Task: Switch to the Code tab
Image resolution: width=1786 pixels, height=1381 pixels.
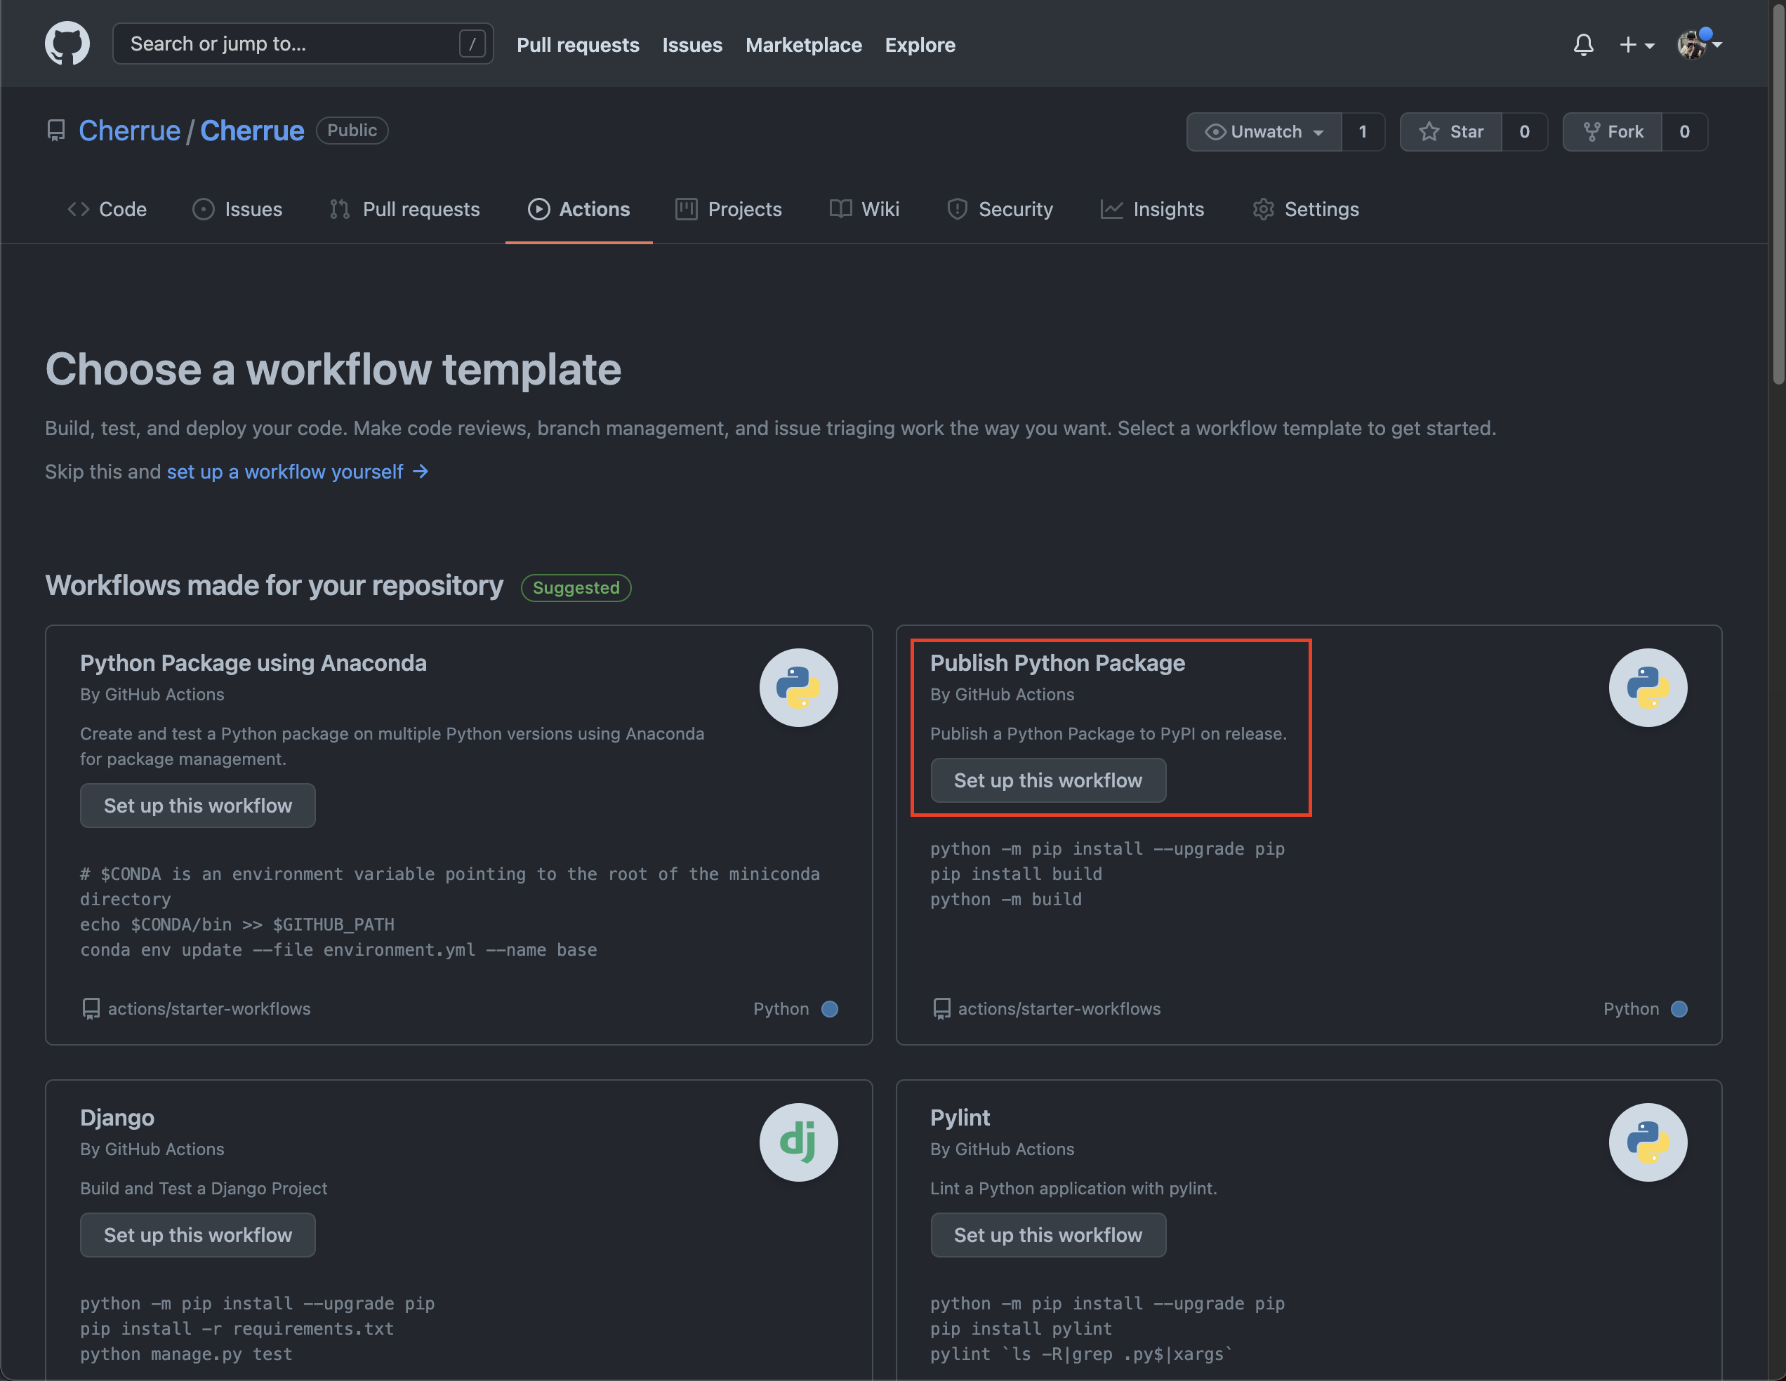Action: click(x=107, y=209)
